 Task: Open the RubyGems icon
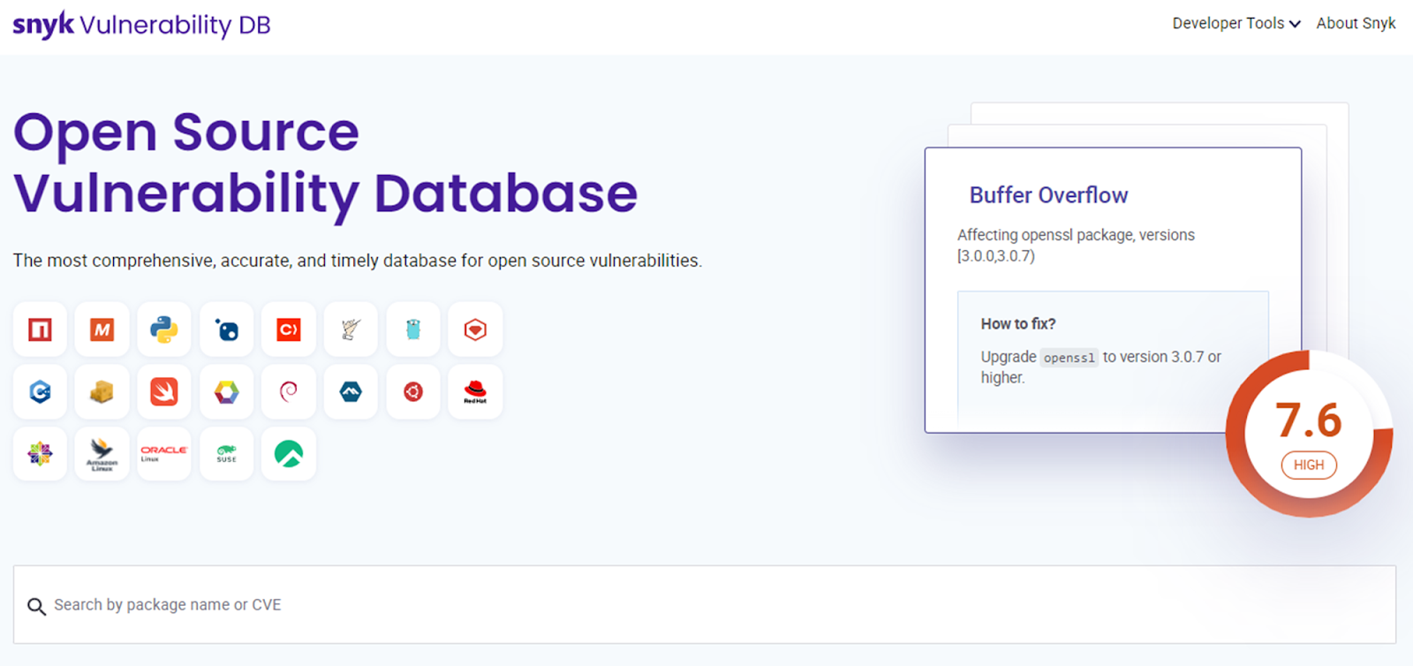pyautogui.click(x=475, y=329)
